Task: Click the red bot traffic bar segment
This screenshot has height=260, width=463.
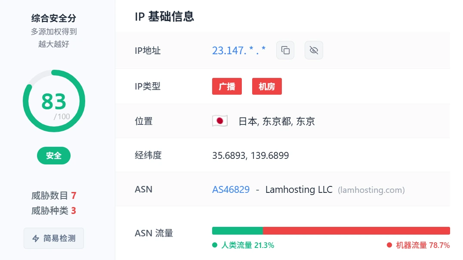Action: [356, 231]
